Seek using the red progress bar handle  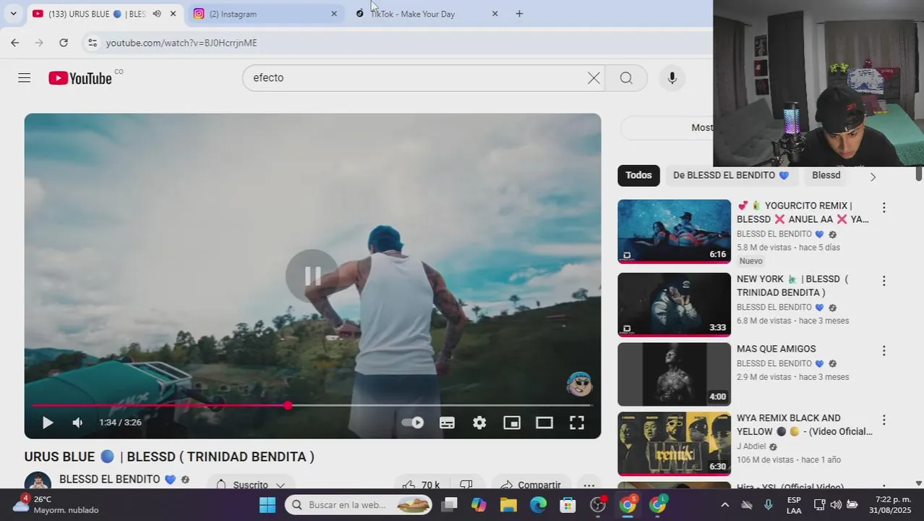(288, 405)
